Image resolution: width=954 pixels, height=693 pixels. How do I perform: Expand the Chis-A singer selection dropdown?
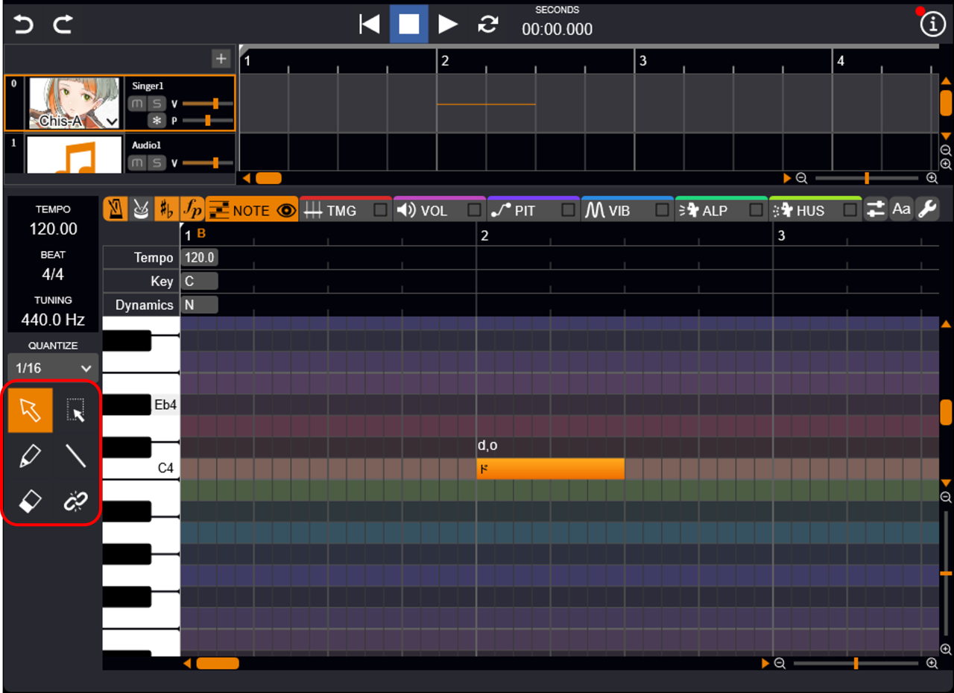[x=112, y=121]
